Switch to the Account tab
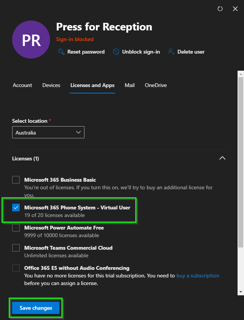This screenshot has width=244, height=320. [x=22, y=85]
